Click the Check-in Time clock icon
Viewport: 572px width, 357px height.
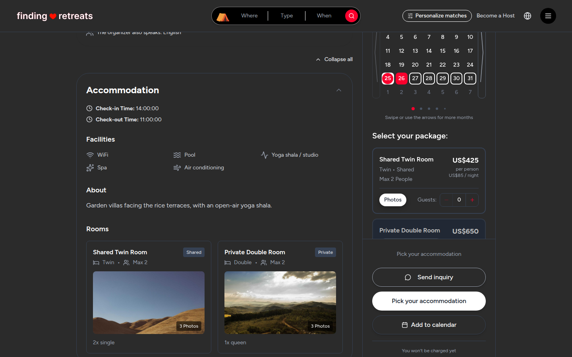pyautogui.click(x=89, y=108)
